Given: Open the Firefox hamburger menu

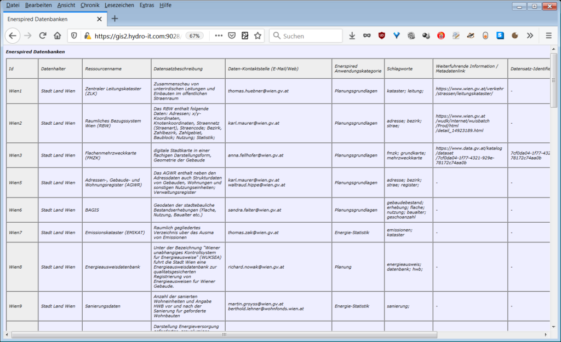Looking at the screenshot, I should coord(548,36).
